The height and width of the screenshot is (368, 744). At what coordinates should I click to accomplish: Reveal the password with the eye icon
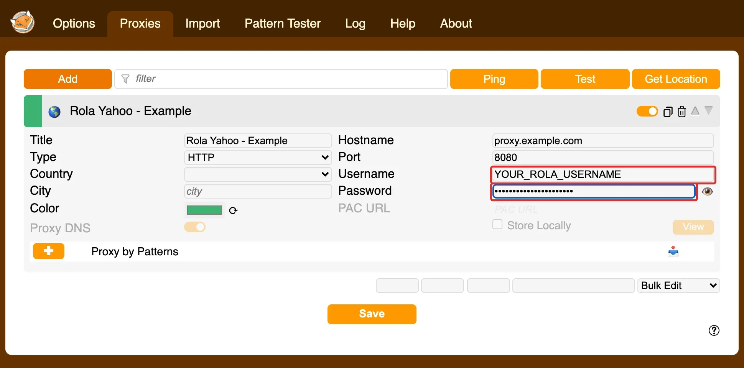point(708,191)
